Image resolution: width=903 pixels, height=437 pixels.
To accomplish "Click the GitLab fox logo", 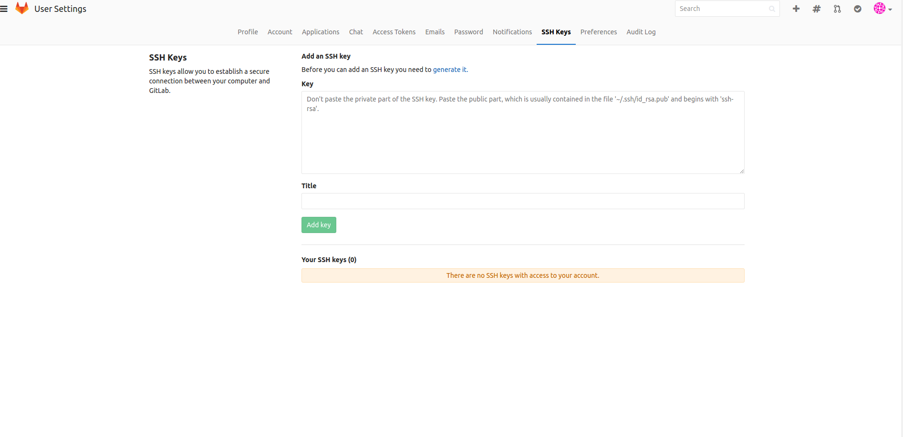I will click(22, 8).
